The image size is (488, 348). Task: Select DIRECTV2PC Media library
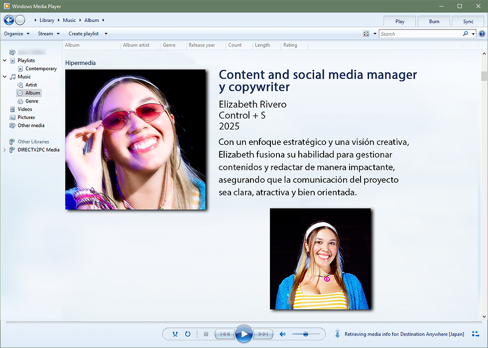click(38, 150)
